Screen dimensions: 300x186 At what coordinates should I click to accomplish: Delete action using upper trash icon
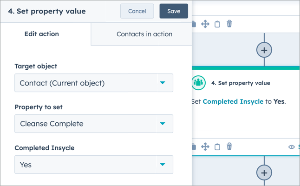(229, 24)
